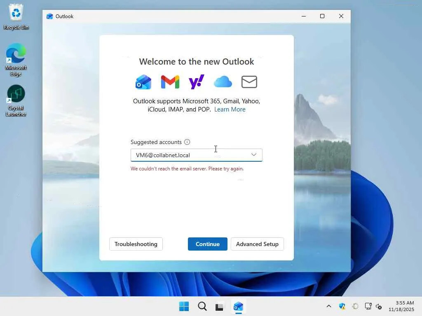Open the Learn More link
Viewport: 422px width, 316px height.
point(230,109)
